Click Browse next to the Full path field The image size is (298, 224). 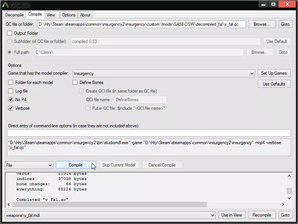260,52
